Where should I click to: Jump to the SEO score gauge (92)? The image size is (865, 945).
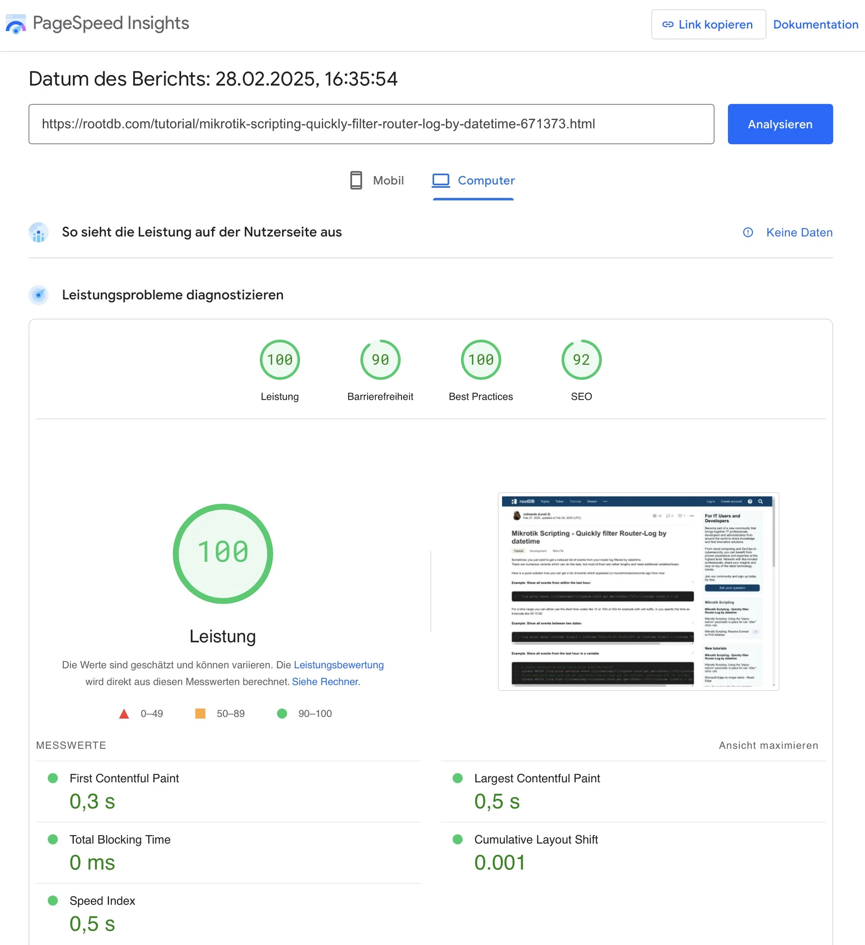click(x=581, y=360)
